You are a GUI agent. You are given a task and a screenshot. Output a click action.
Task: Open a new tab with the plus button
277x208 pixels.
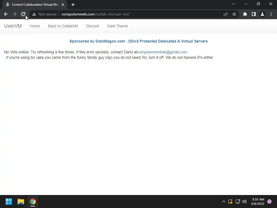[73, 5]
